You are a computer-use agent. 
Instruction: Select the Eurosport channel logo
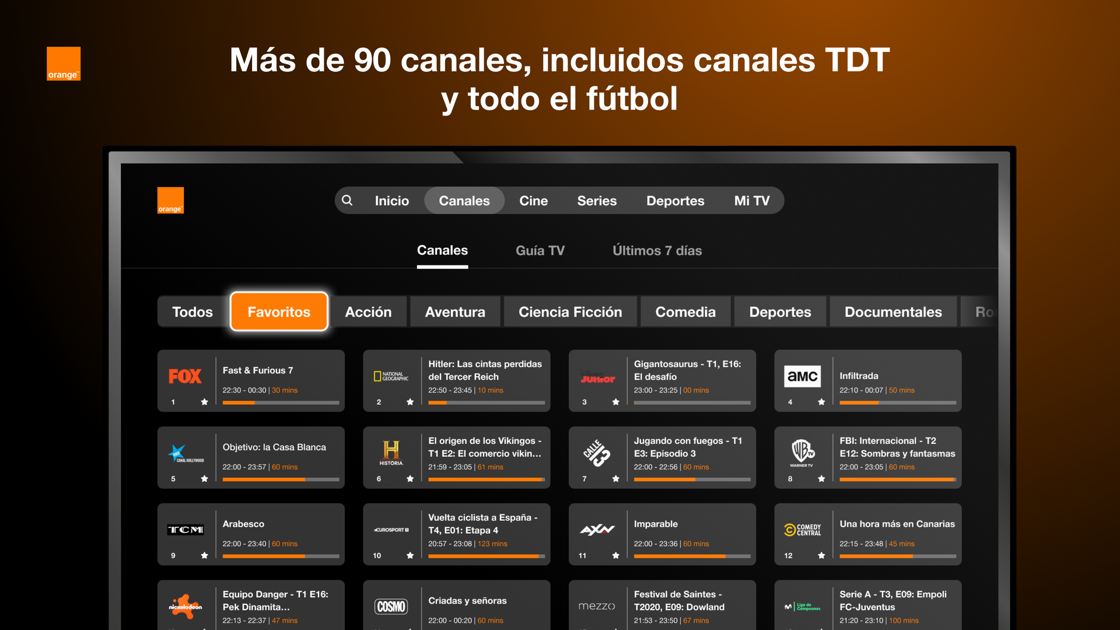pos(391,530)
